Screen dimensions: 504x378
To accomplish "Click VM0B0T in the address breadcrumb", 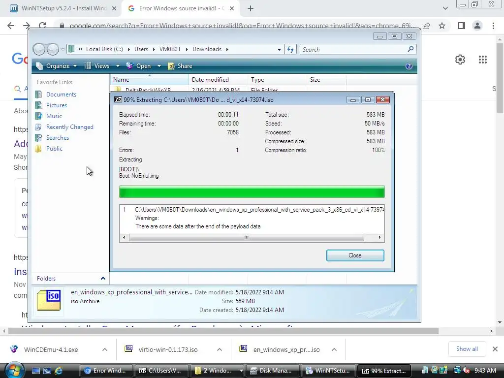I will 170,49.
